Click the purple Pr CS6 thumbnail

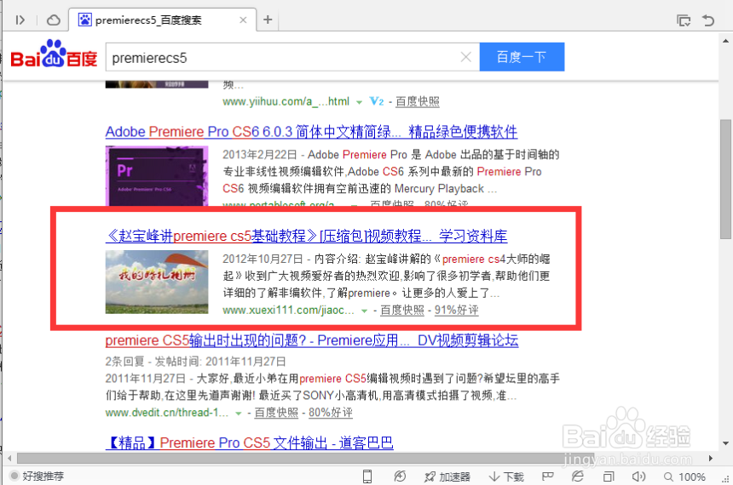click(x=157, y=175)
